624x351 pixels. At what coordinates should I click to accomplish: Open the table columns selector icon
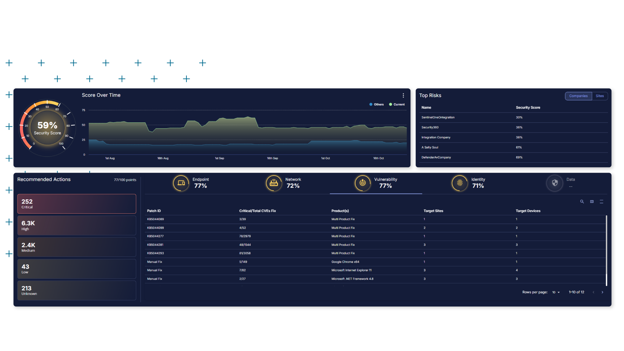pos(592,202)
